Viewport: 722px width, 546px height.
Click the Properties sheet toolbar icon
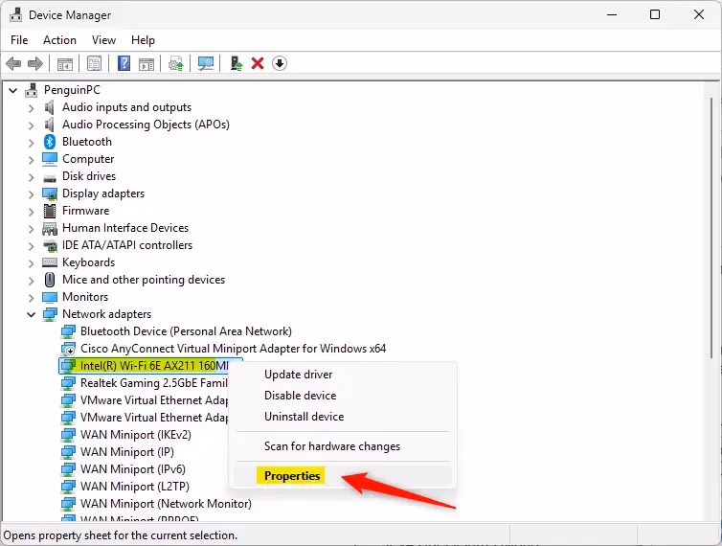click(94, 63)
